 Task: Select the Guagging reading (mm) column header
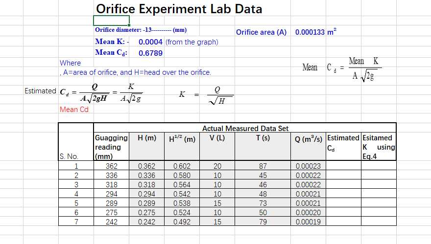pos(111,147)
